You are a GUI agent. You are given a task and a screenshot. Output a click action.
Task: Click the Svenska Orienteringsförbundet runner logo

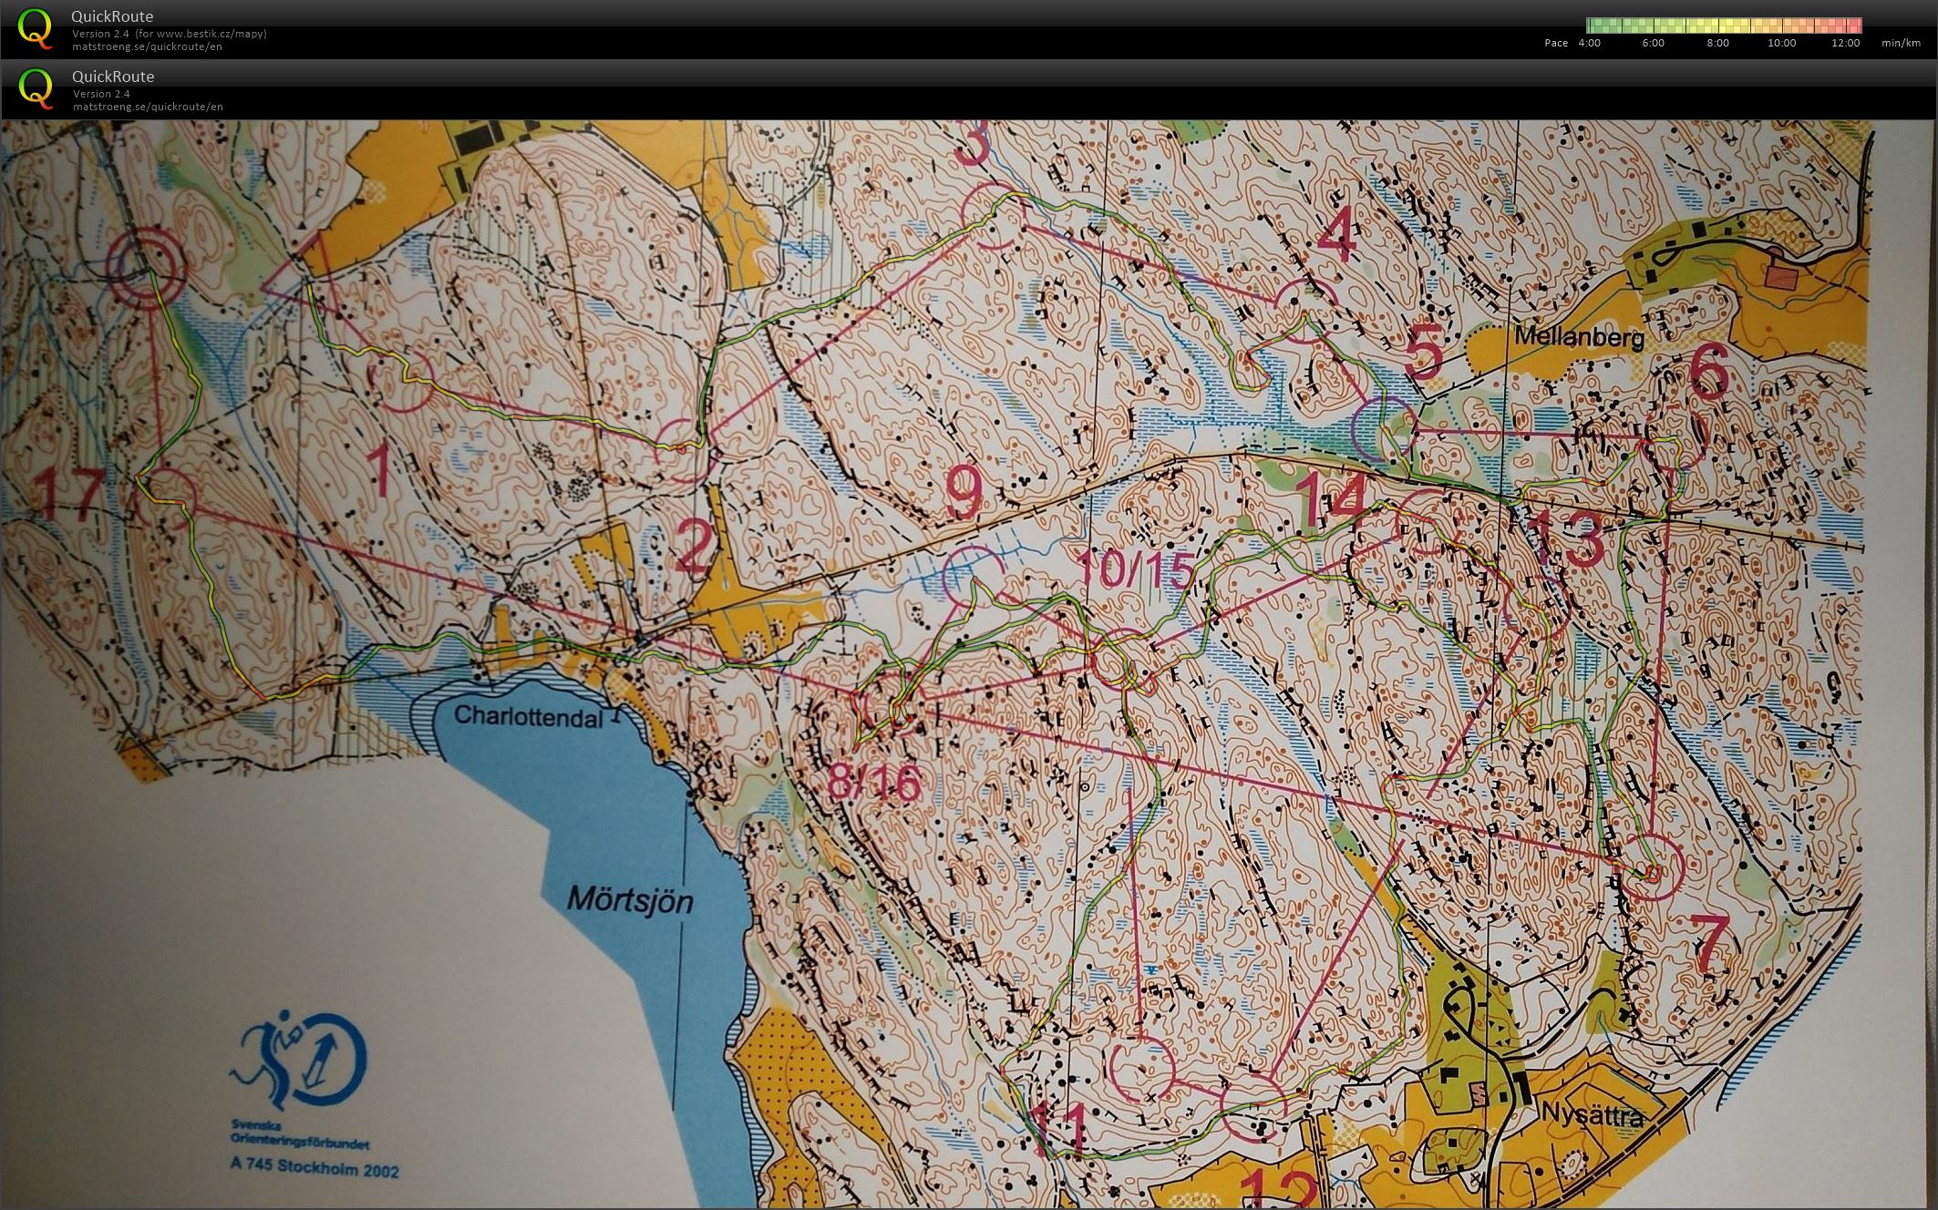coord(298,1061)
